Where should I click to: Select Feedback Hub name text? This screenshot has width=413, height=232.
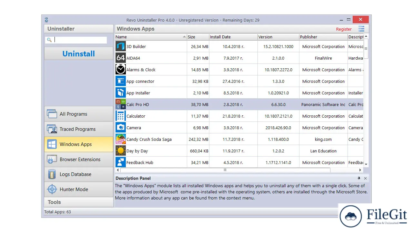click(x=140, y=162)
